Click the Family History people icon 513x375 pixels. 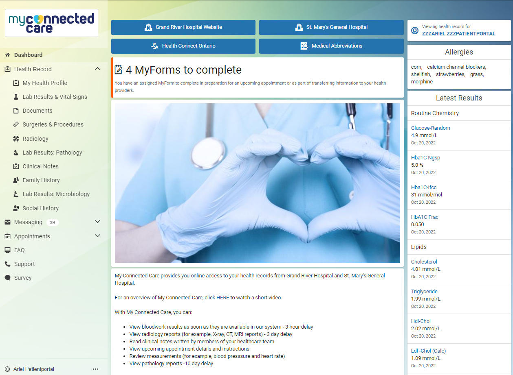(16, 180)
